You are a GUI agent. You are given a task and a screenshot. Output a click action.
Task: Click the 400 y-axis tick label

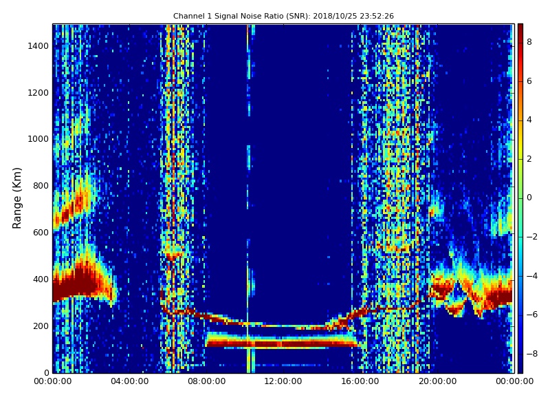[41, 279]
